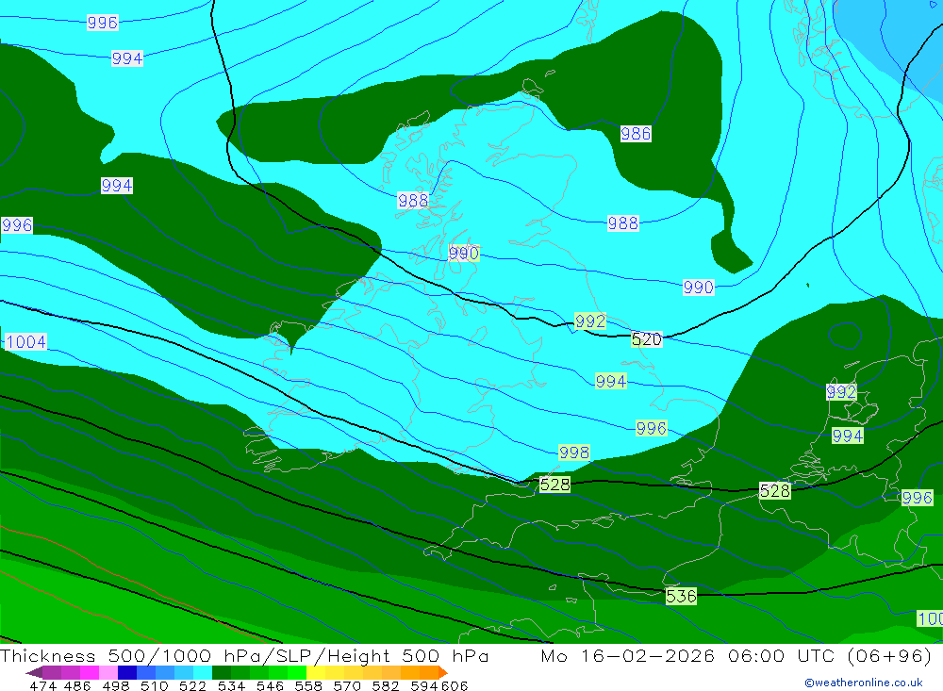The width and height of the screenshot is (943, 691).
Task: Click the first yellow swatch after lime green
Action: click(x=316, y=672)
